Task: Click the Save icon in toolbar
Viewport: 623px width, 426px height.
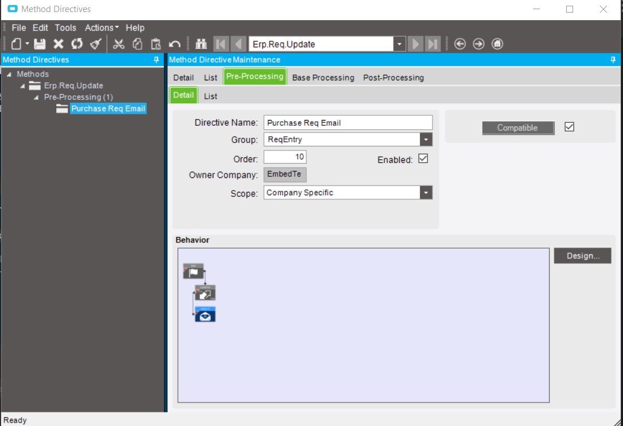Action: click(40, 44)
